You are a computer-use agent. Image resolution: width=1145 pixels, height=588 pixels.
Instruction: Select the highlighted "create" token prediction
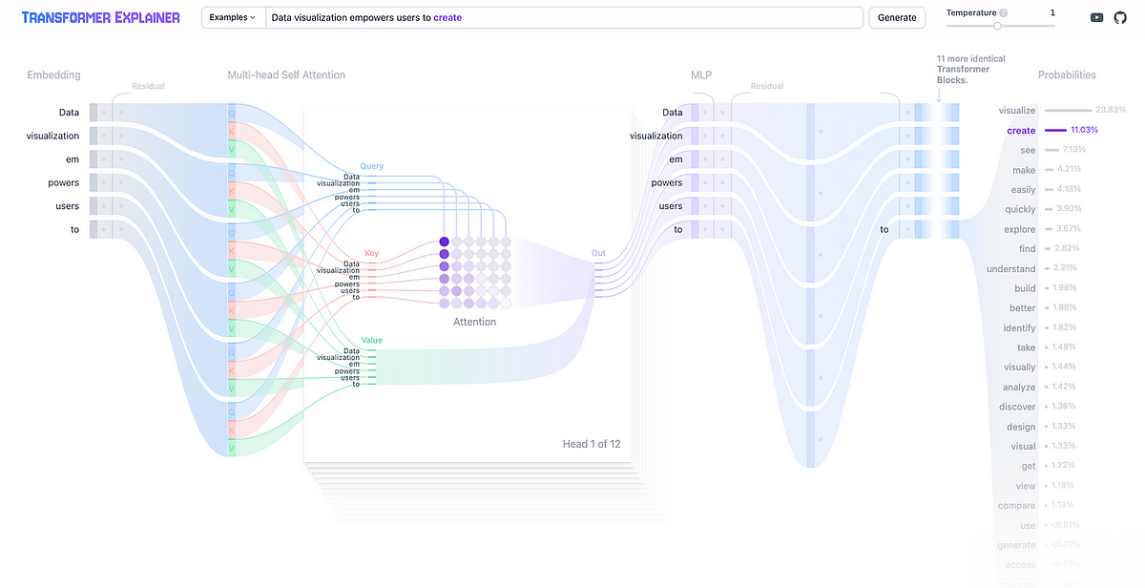pyautogui.click(x=1021, y=130)
